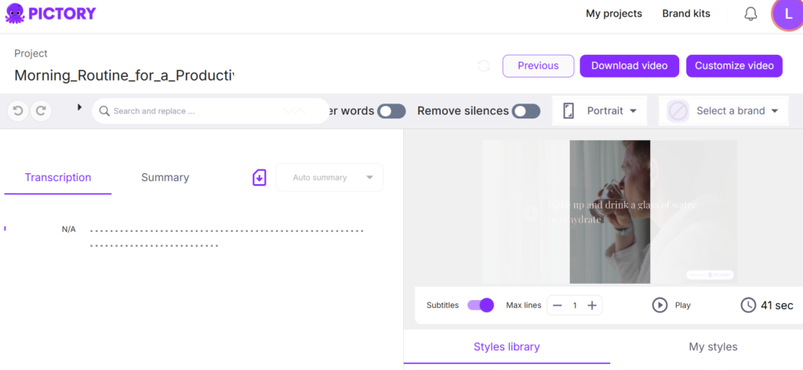Switch to the Summary tab
Viewport: 803px width, 370px height.
(x=165, y=177)
